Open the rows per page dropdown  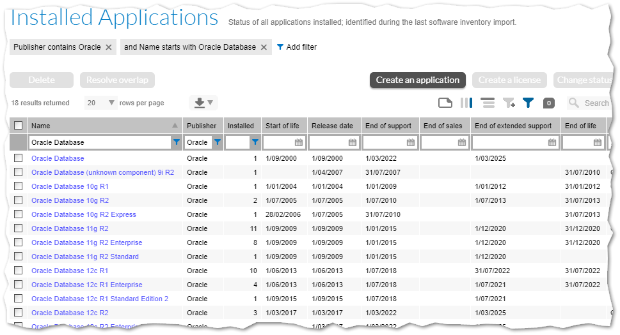(101, 103)
